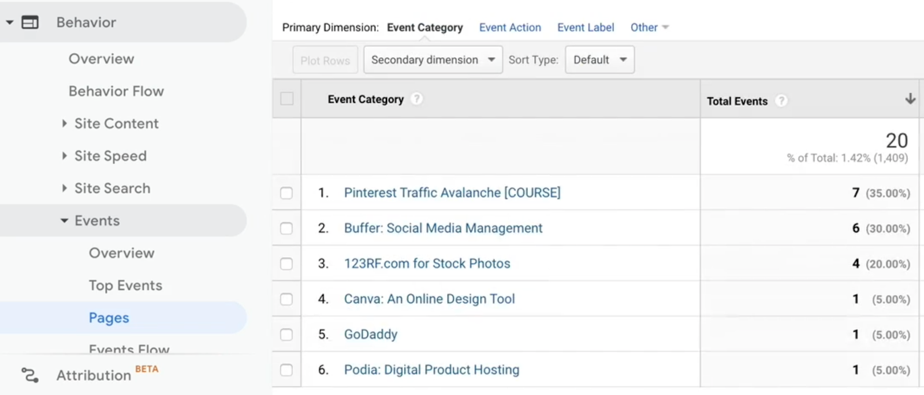Open Podia: Digital Product Hosting category

pyautogui.click(x=431, y=370)
